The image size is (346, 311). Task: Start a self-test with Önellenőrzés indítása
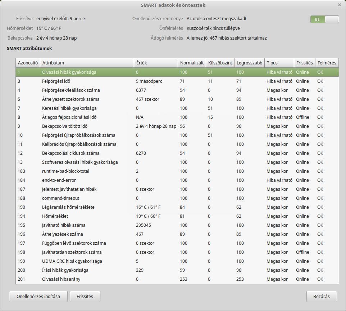tap(38, 297)
